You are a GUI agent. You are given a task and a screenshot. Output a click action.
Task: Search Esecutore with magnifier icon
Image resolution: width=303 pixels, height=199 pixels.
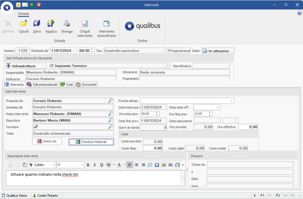point(110,120)
